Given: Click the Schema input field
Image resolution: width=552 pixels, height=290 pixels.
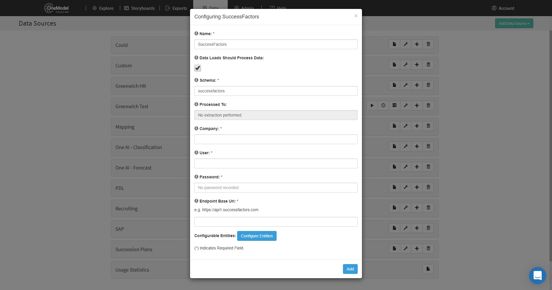Looking at the screenshot, I should (x=276, y=91).
